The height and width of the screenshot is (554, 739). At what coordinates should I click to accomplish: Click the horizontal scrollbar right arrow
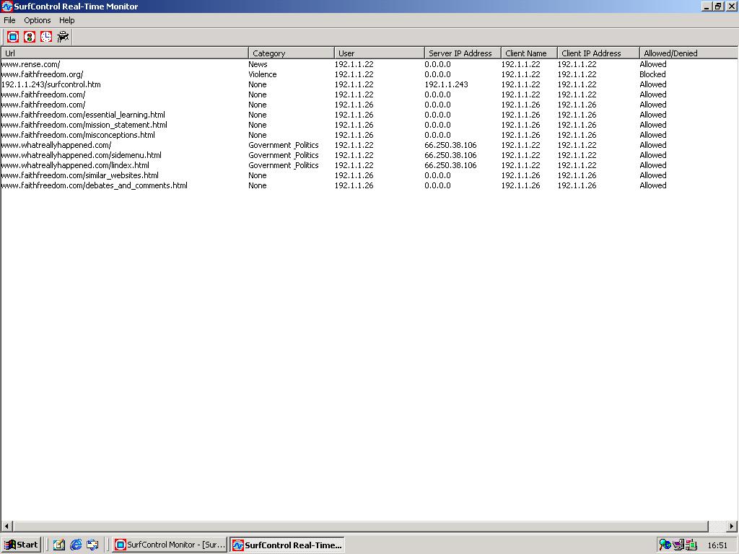732,526
